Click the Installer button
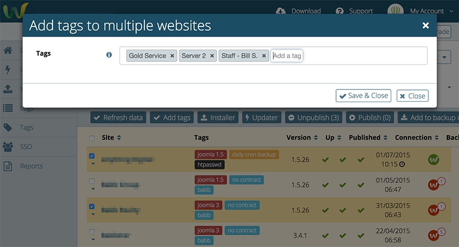 [218, 117]
